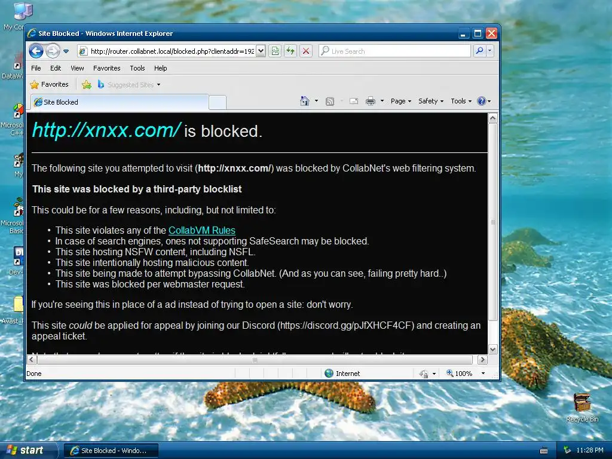Screen dimensions: 612x459
Task: Click the blue Help question icon
Action: (x=482, y=101)
